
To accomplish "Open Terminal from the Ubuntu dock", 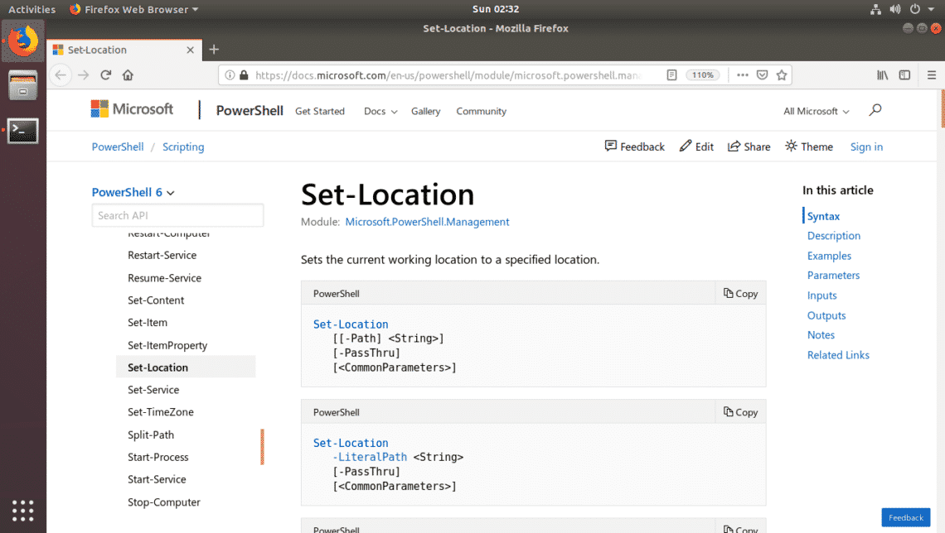I will pyautogui.click(x=23, y=131).
